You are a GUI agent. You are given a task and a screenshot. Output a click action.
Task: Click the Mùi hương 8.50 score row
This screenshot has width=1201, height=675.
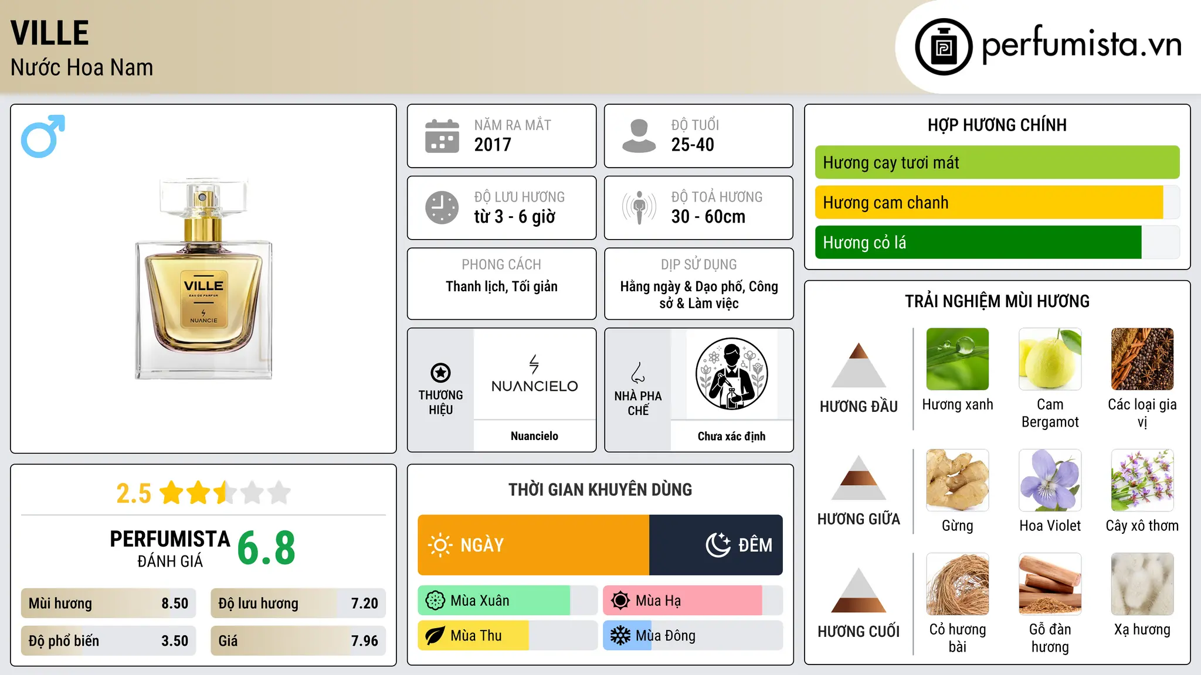click(x=108, y=604)
